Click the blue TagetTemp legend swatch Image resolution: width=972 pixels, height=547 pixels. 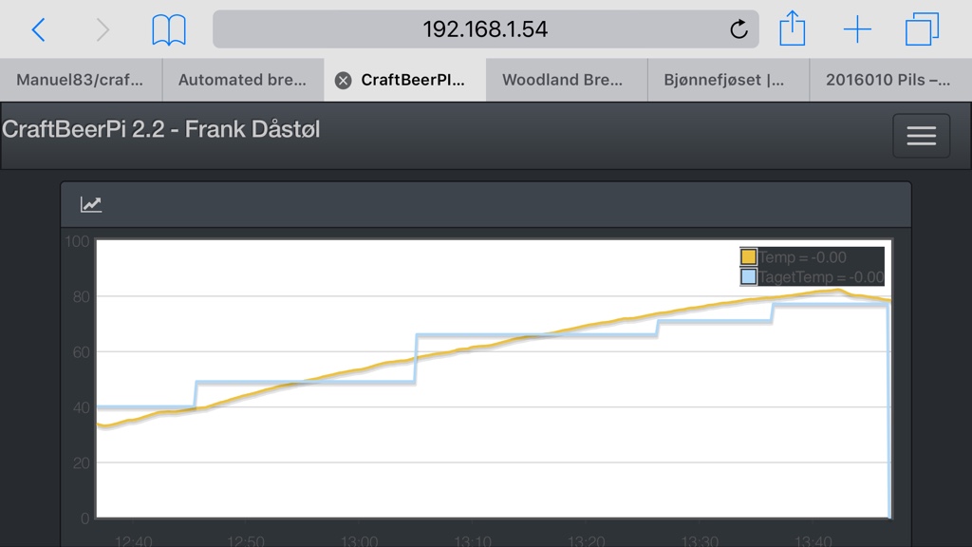point(749,277)
